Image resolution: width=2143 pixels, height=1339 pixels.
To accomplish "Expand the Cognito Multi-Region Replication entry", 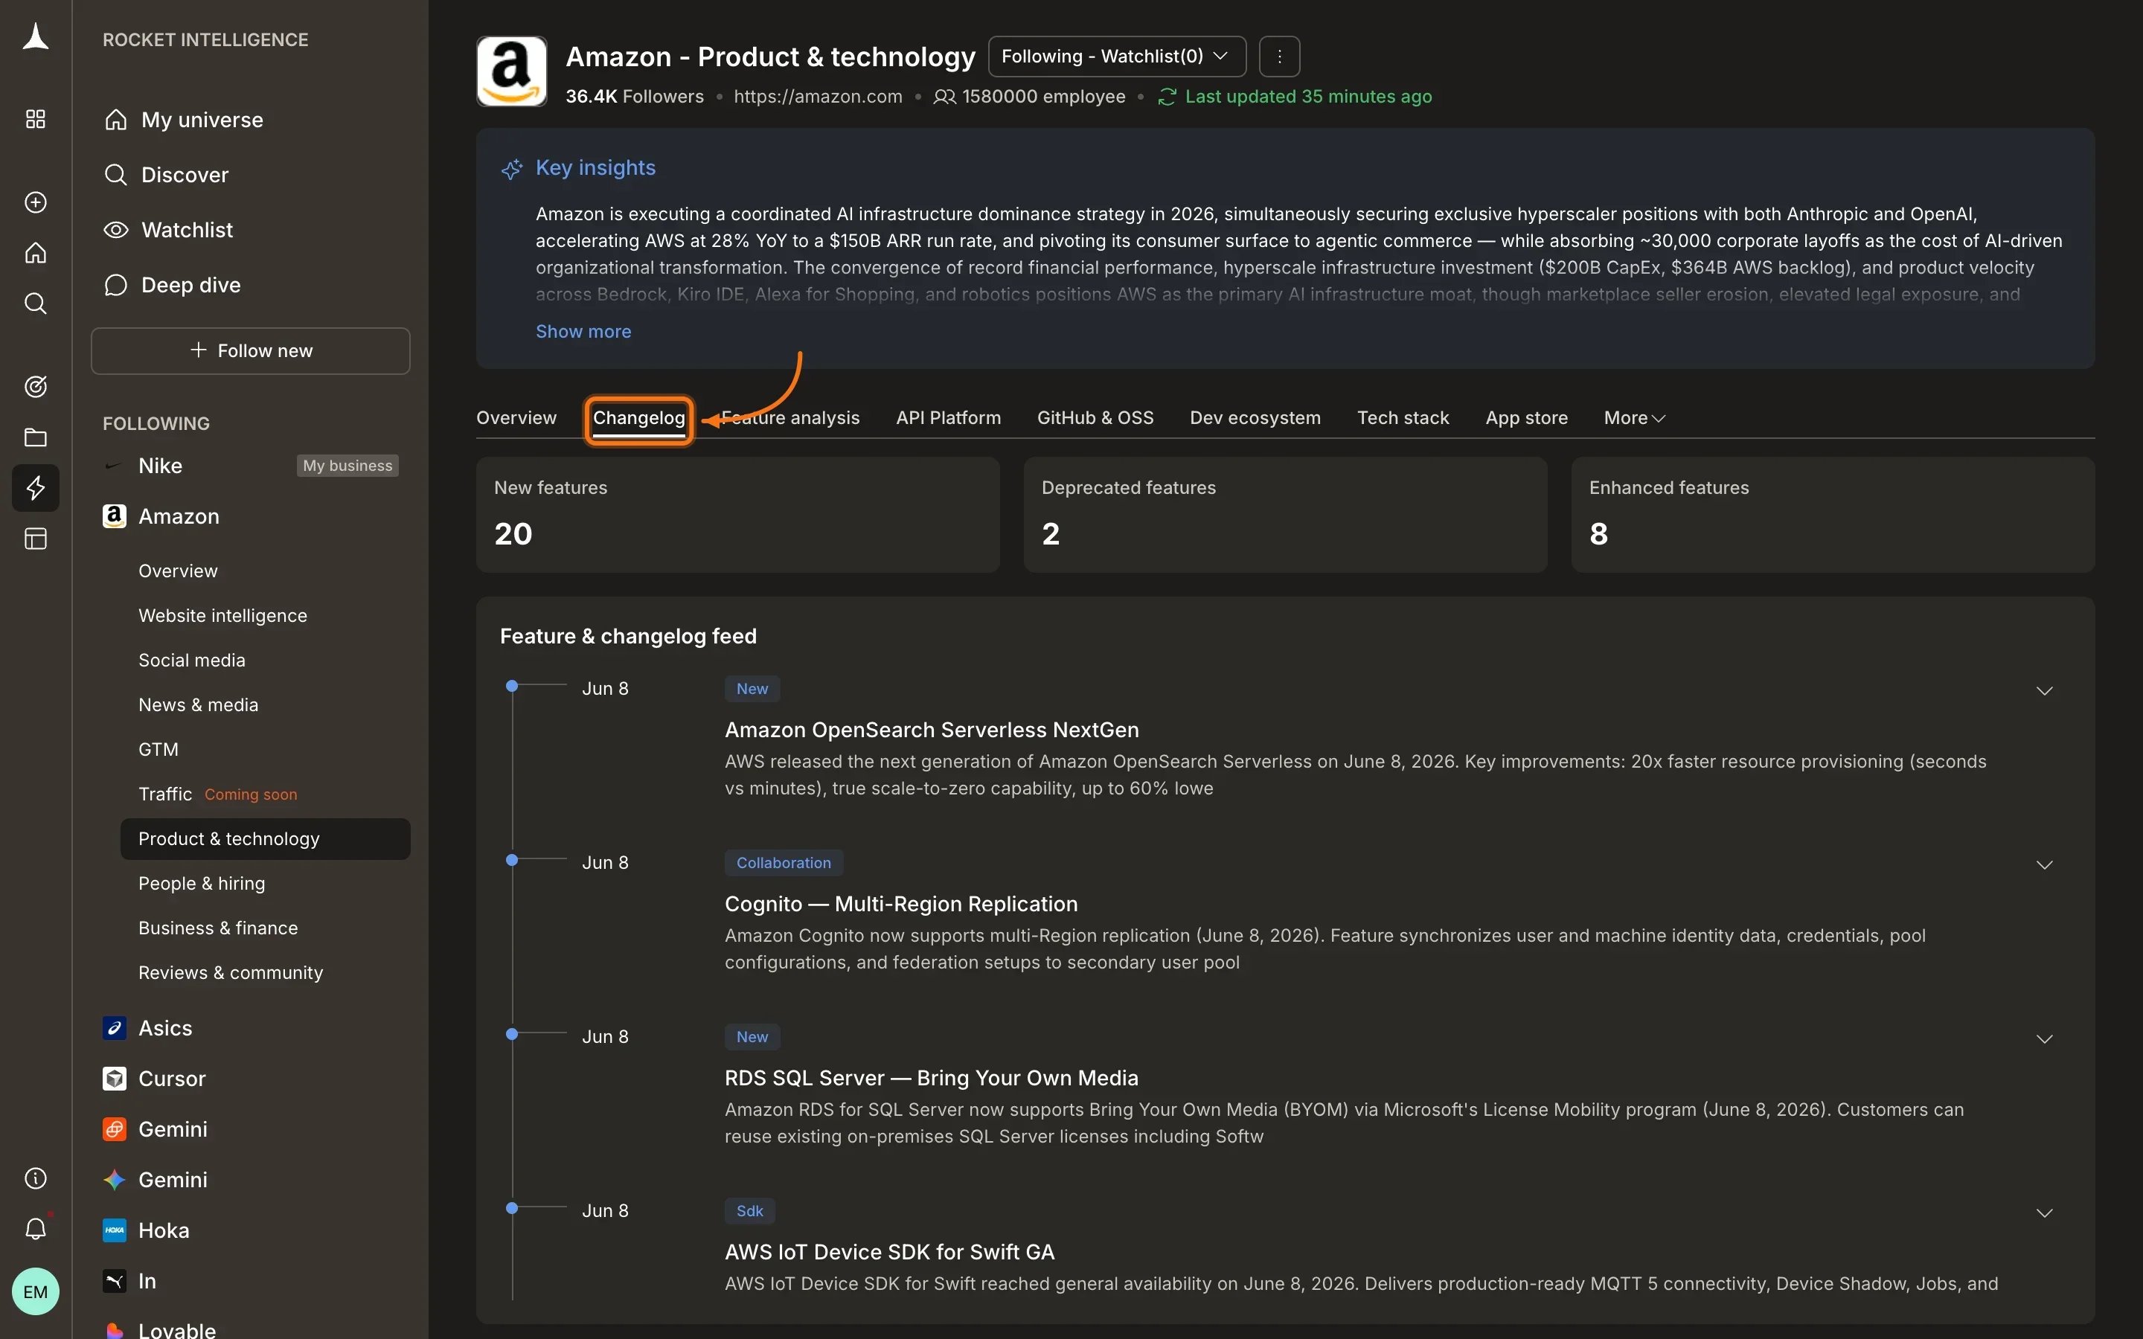I will click(2044, 864).
